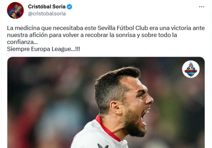Click the words 'Sevilla Fútbol Club' in tweet
Image resolution: width=212 pixels, height=148 pixels.
123,28
